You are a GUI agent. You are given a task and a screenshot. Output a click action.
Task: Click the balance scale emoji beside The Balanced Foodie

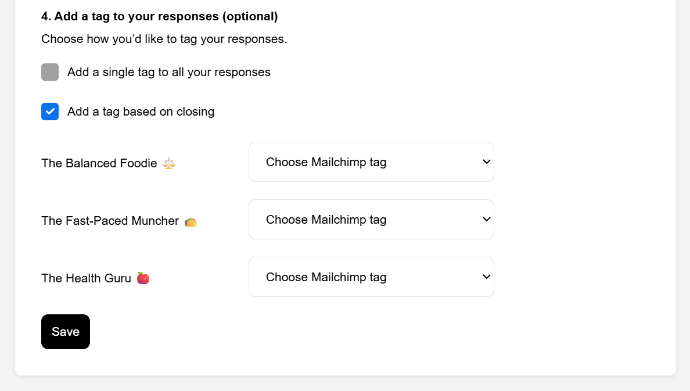point(168,163)
